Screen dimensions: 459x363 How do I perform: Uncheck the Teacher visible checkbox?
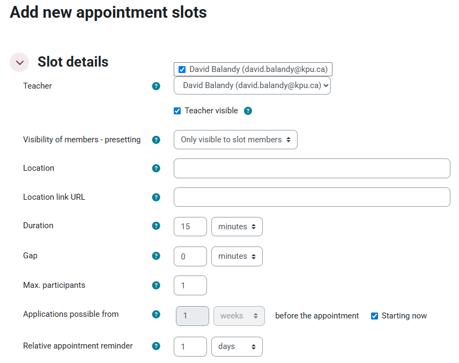[177, 111]
